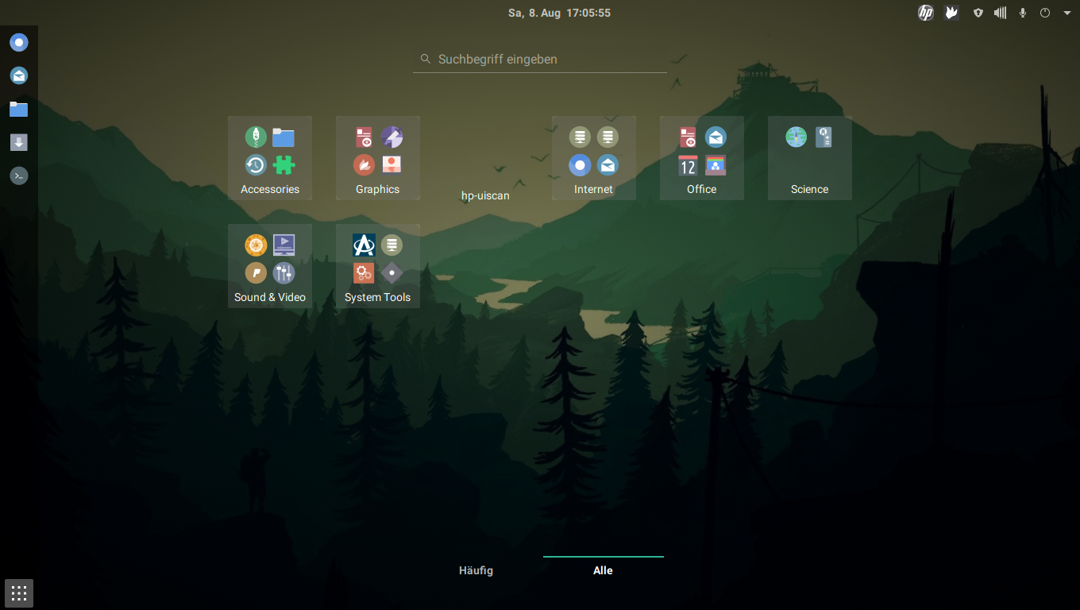1080x610 pixels.
Task: Focus the 'Suchbegriff eingeben' search field
Action: point(540,59)
